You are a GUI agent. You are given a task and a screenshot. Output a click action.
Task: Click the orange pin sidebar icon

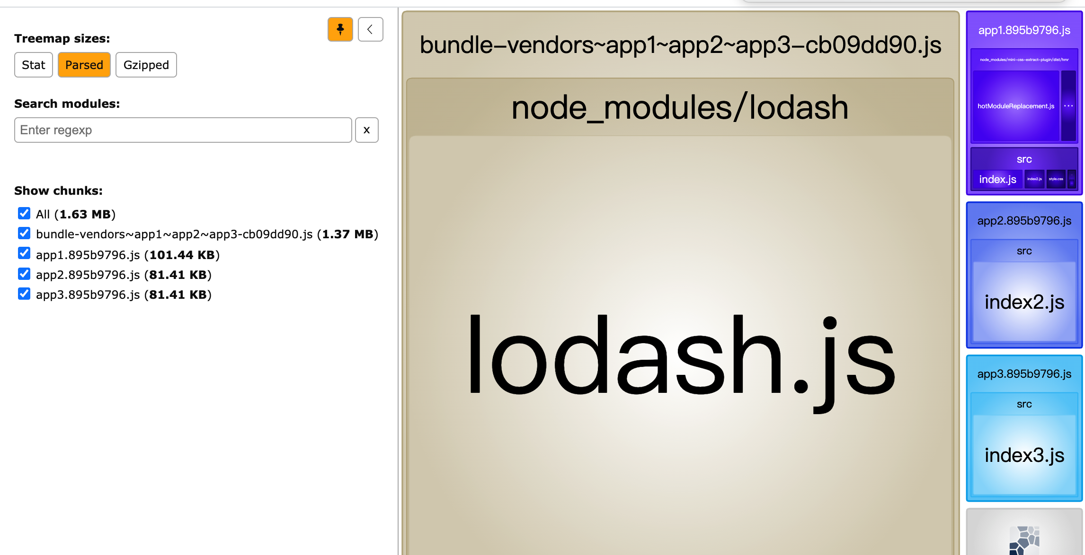(340, 29)
